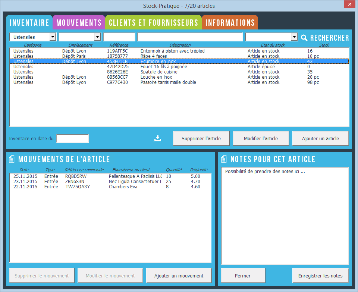
Task: Click Modifier l'article button
Action: pos(261,138)
